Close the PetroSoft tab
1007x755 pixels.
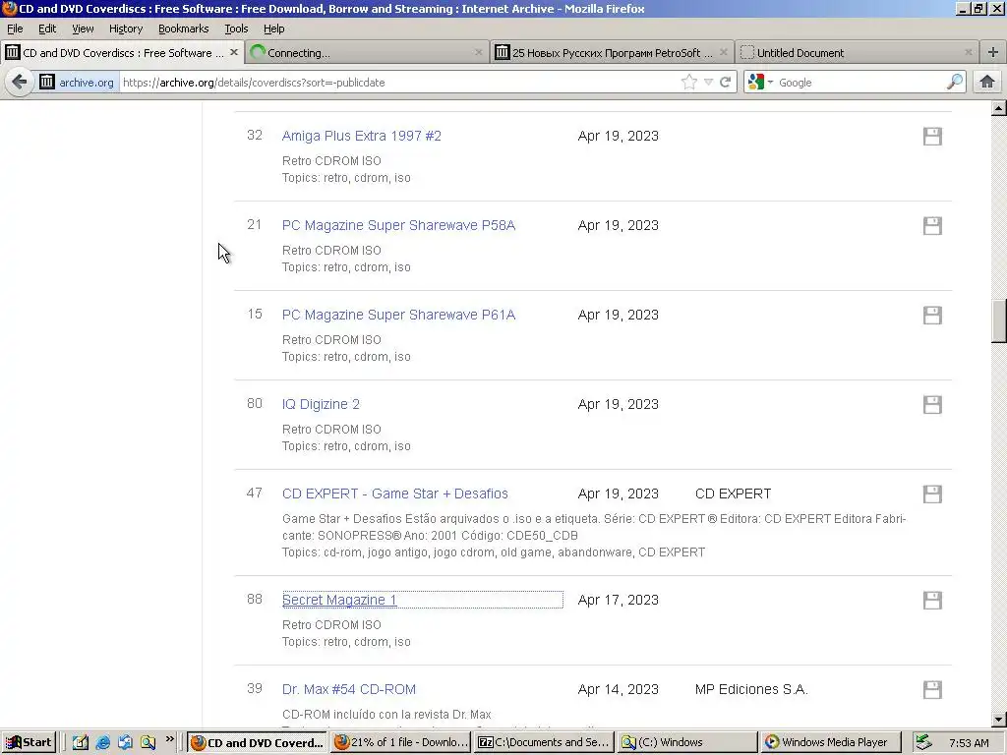point(723,53)
